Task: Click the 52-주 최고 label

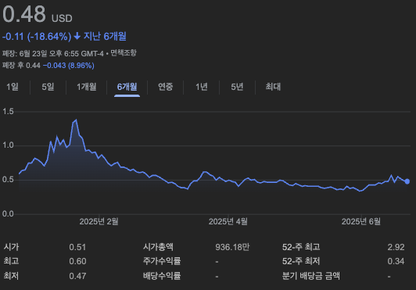Action: pos(301,247)
